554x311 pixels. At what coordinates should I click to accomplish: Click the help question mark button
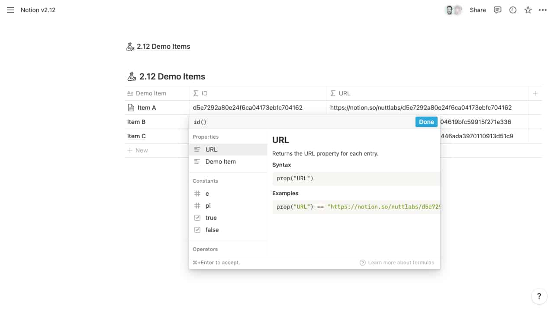click(x=539, y=296)
